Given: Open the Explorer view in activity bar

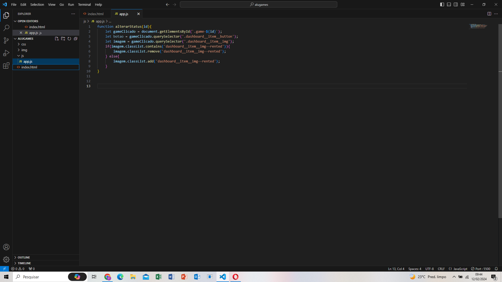Looking at the screenshot, I should coord(6,15).
